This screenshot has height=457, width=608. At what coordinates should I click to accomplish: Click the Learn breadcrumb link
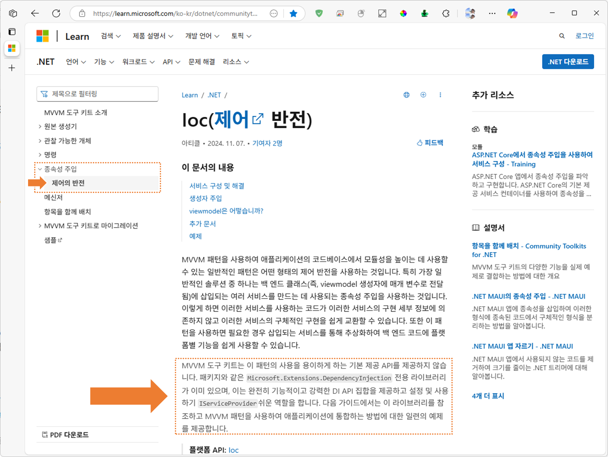190,95
